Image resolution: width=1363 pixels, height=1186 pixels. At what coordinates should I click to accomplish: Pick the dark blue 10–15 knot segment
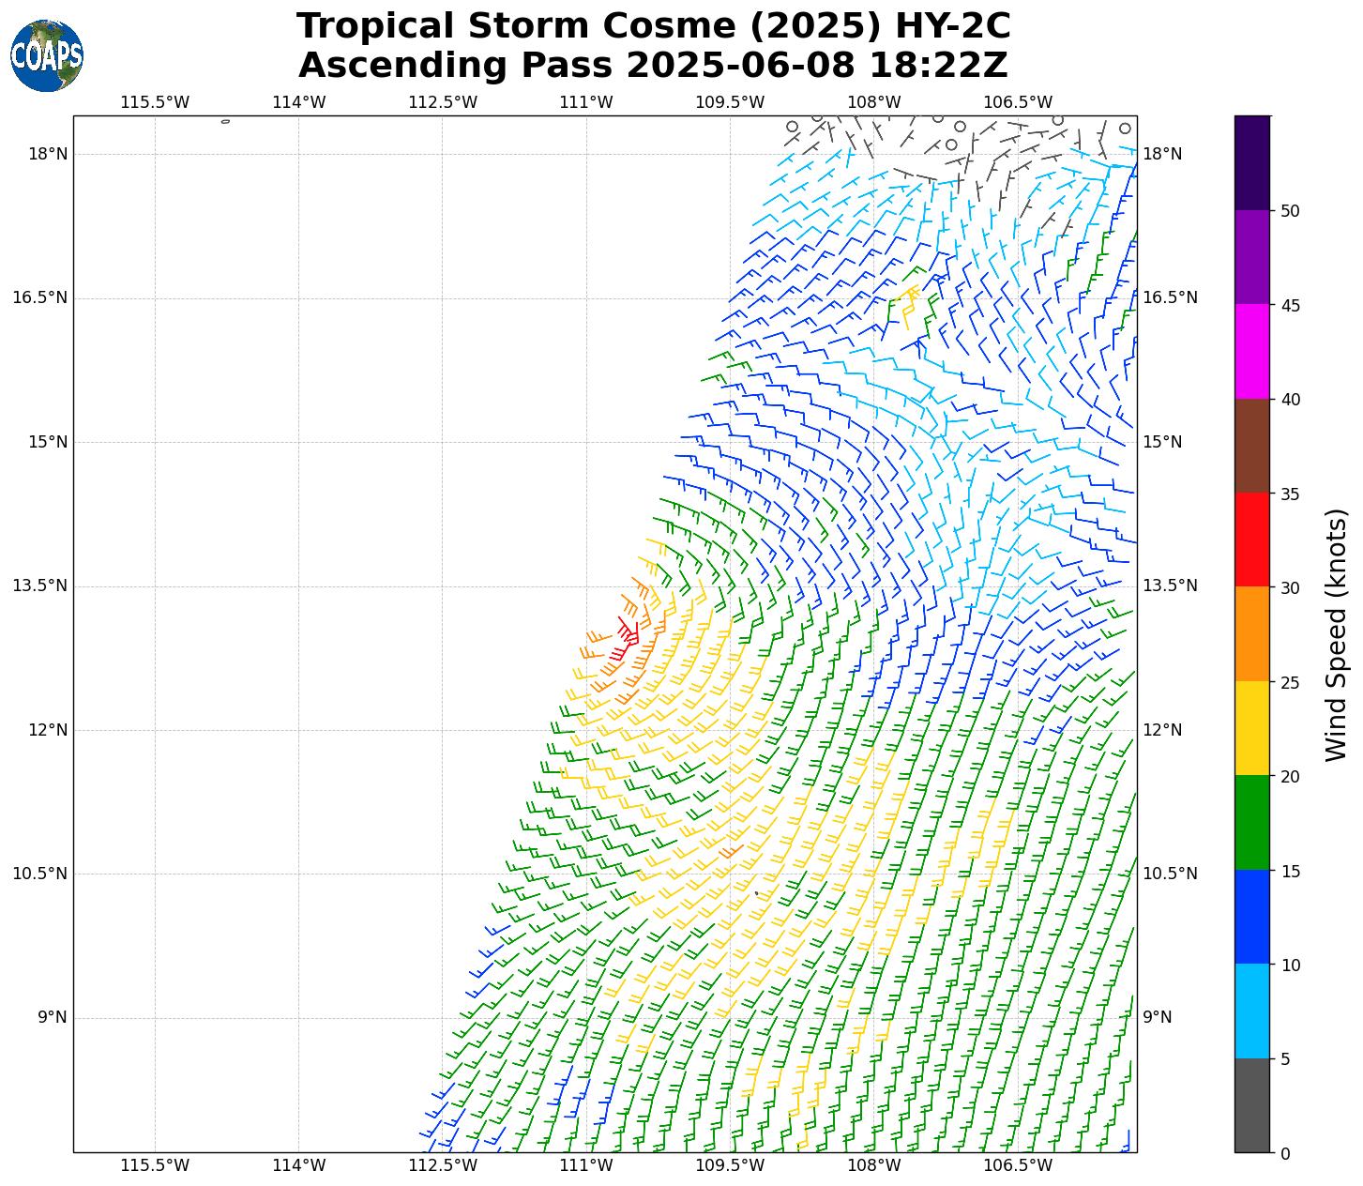(1251, 917)
